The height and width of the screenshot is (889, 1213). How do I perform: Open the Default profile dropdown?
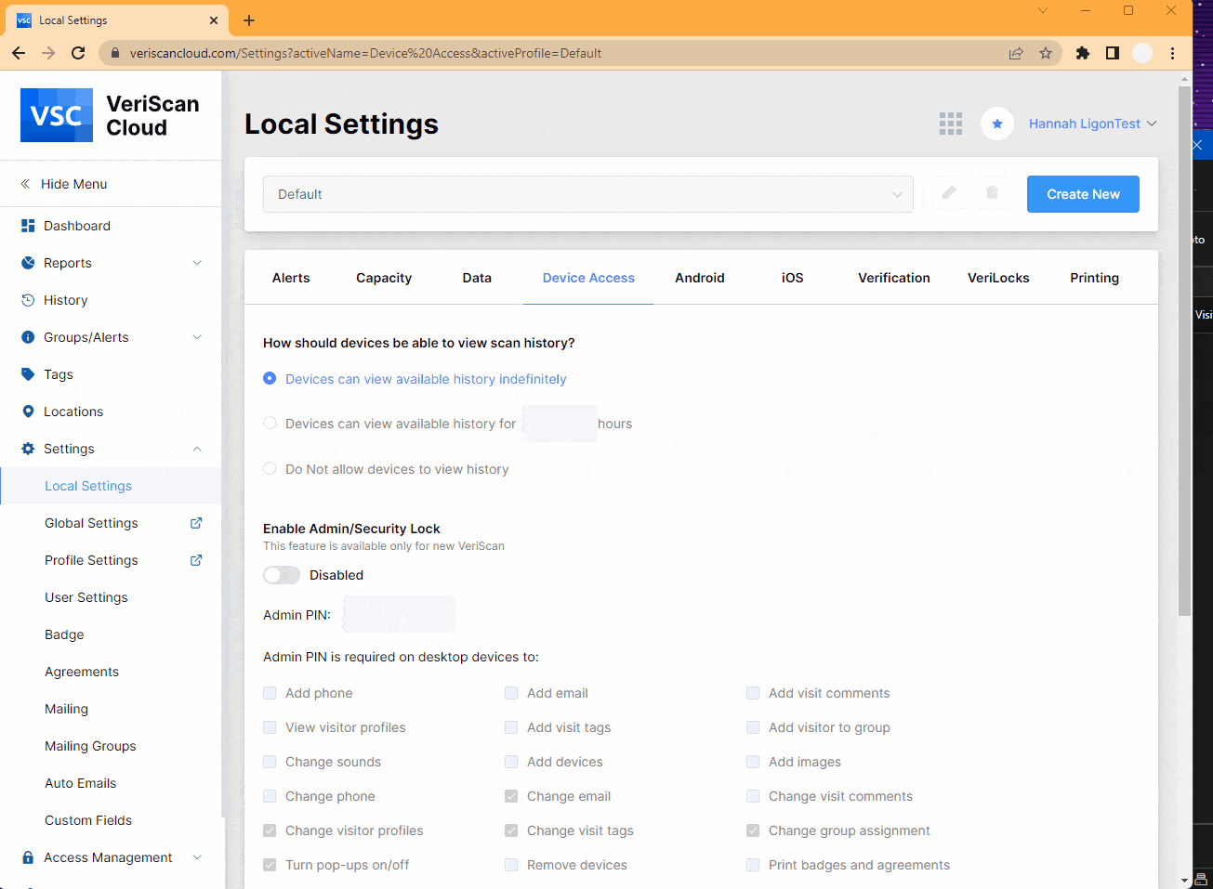pyautogui.click(x=588, y=194)
